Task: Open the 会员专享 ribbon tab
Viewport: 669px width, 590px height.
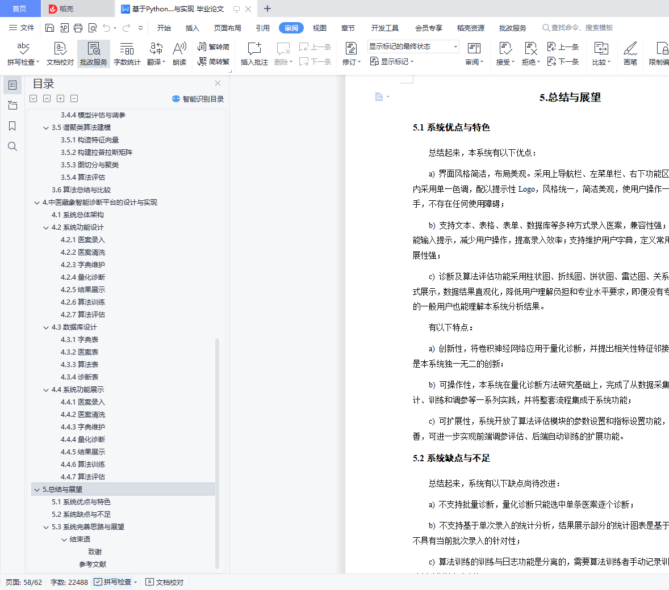Action: pyautogui.click(x=429, y=28)
